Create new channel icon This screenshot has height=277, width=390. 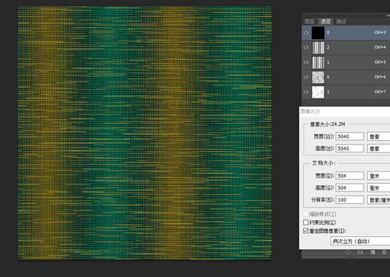(372, 252)
